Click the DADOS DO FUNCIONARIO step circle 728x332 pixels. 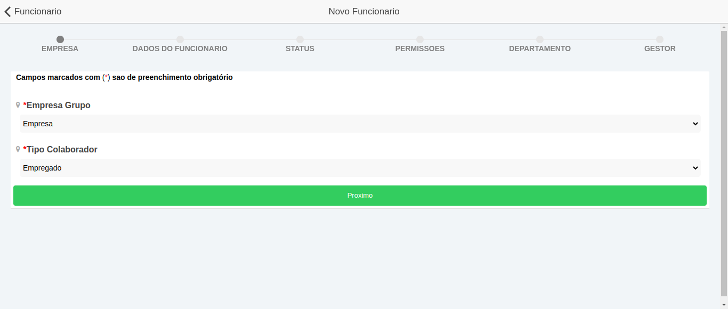[180, 39]
